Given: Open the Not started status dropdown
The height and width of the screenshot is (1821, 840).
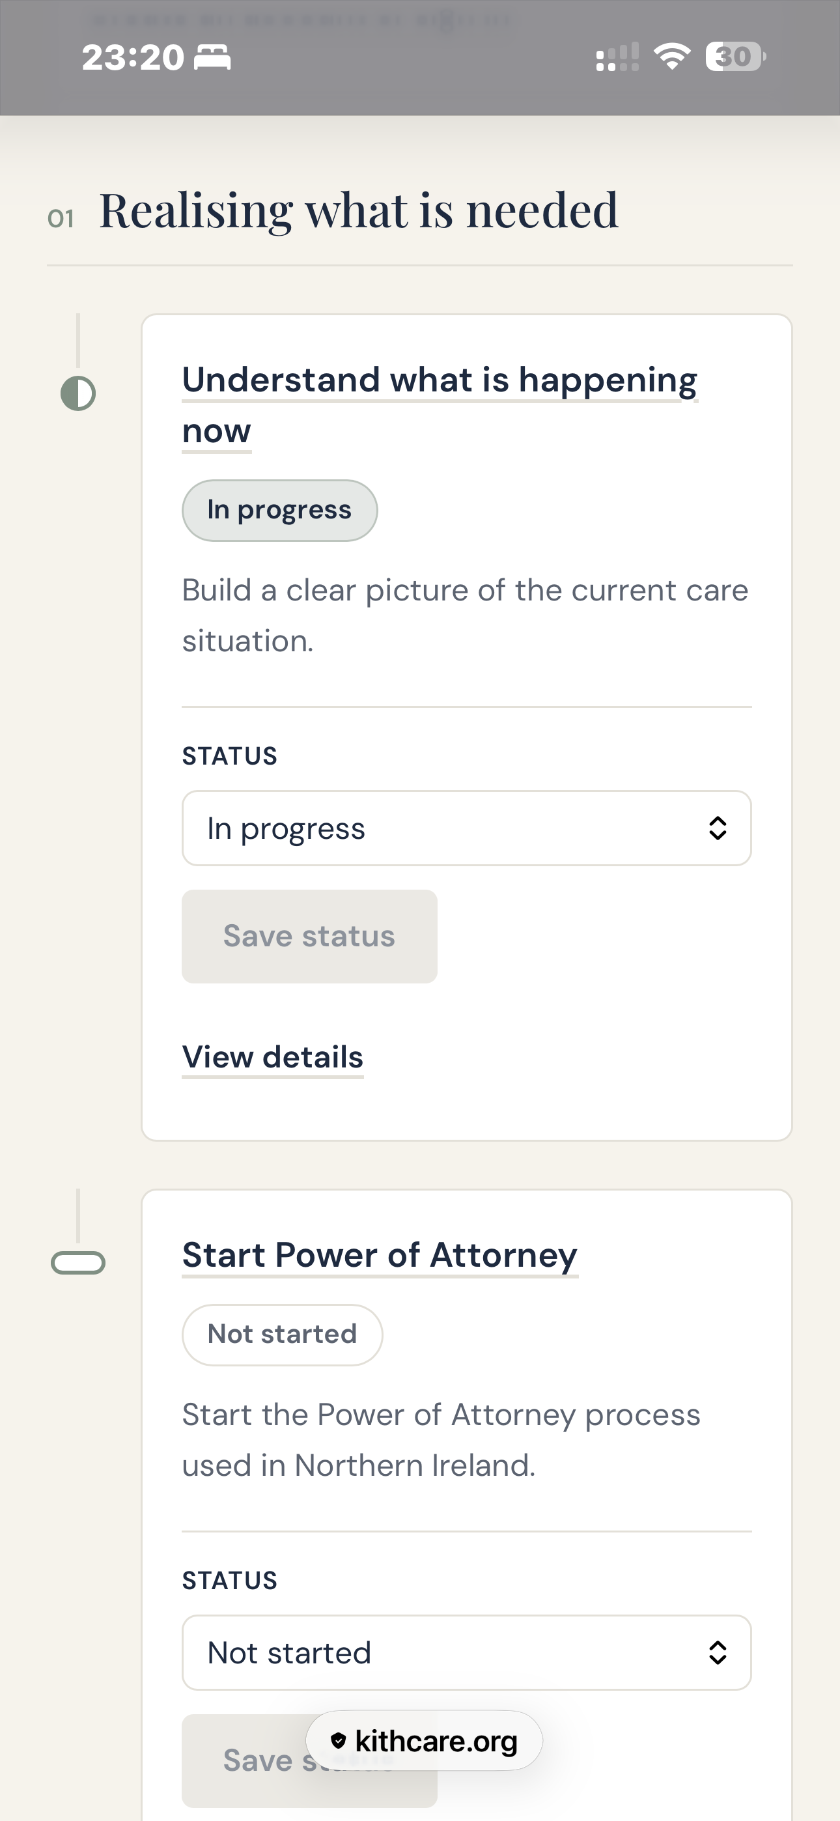Looking at the screenshot, I should (467, 1653).
